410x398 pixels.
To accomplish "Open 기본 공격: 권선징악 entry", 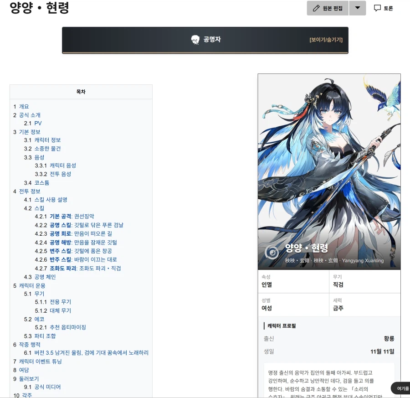I will 72,217.
